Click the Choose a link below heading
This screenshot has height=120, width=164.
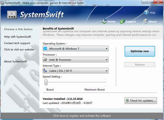(x=18, y=29)
